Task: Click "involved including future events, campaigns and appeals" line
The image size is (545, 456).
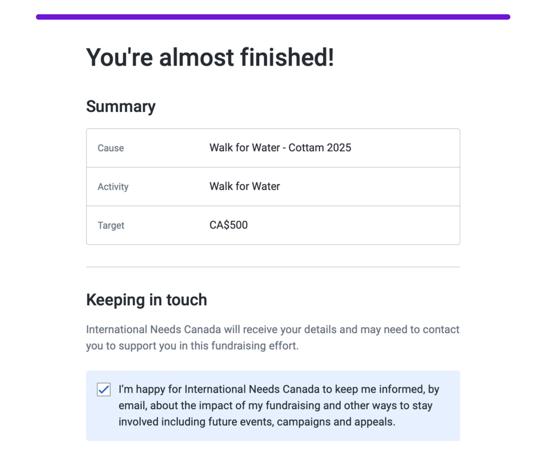Action: [257, 422]
